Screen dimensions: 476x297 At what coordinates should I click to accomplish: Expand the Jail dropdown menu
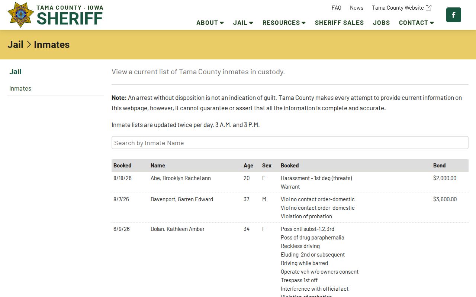243,23
